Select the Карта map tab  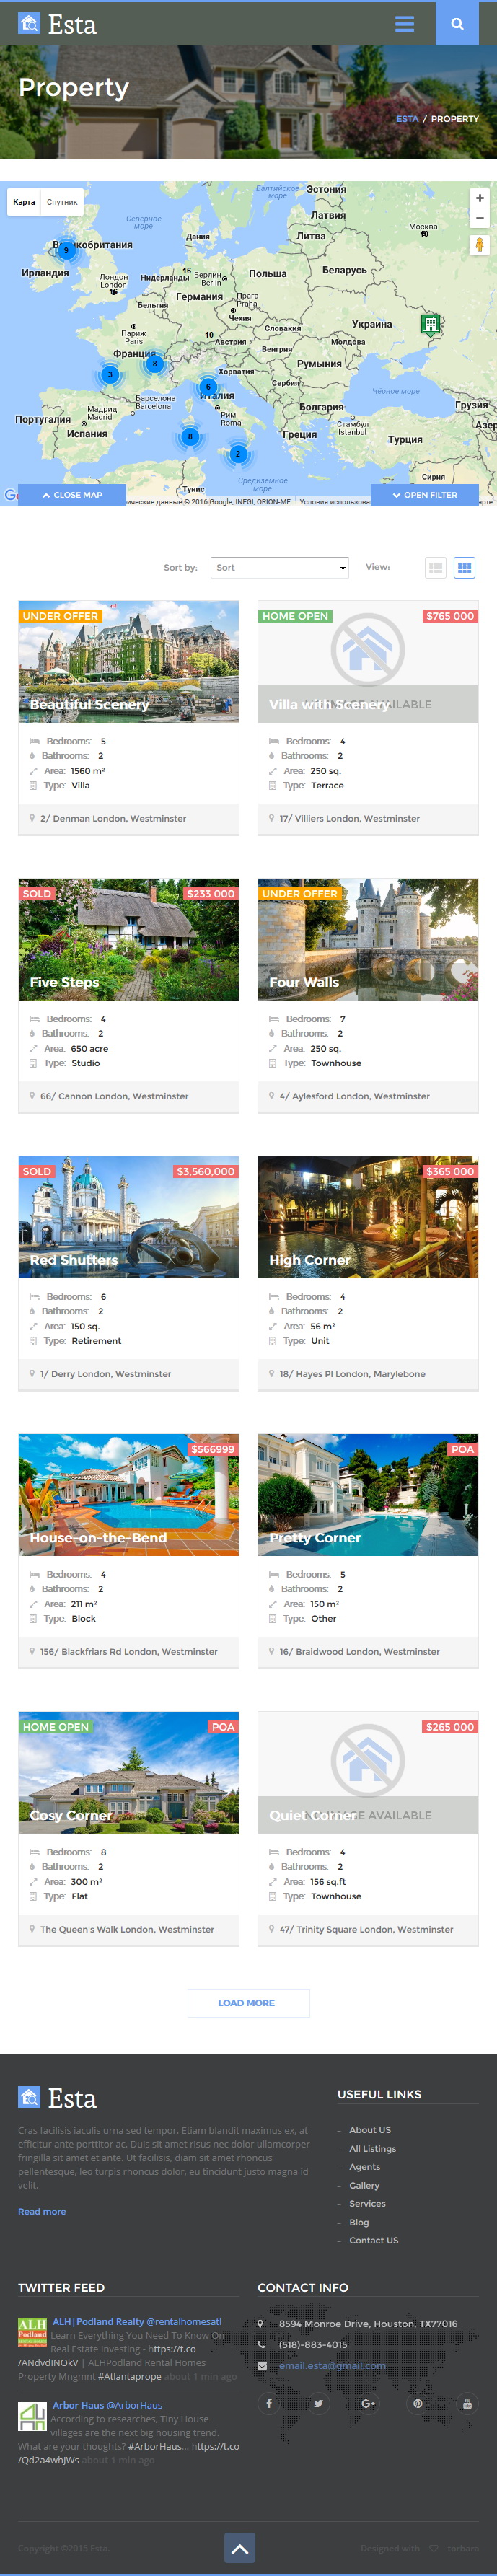tap(24, 202)
